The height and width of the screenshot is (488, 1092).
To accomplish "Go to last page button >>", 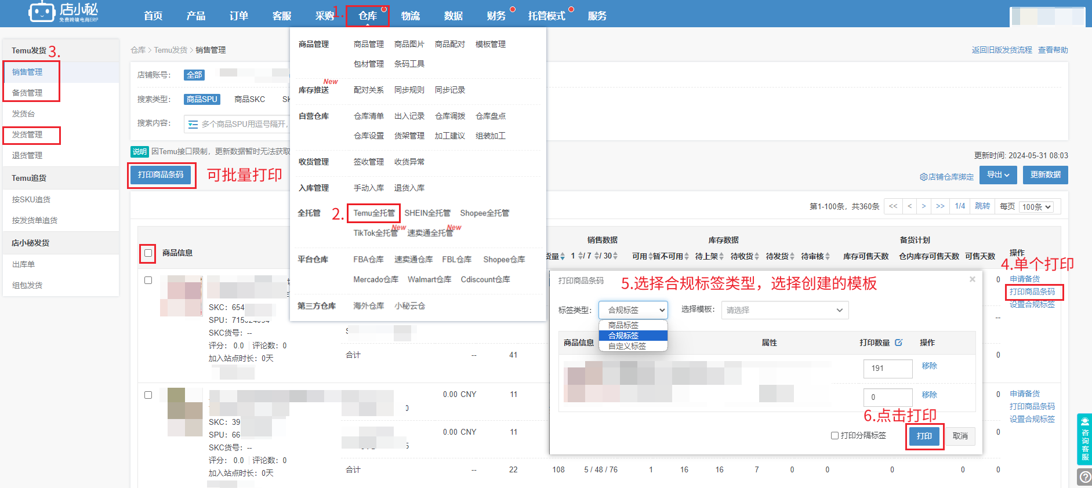I will click(940, 206).
